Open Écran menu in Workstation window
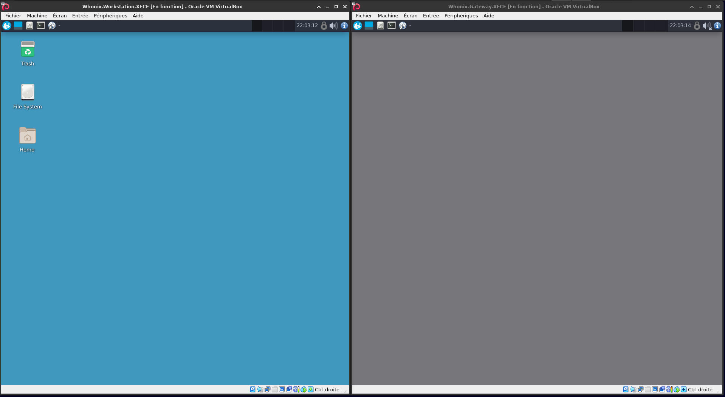Image resolution: width=725 pixels, height=397 pixels. [60, 15]
